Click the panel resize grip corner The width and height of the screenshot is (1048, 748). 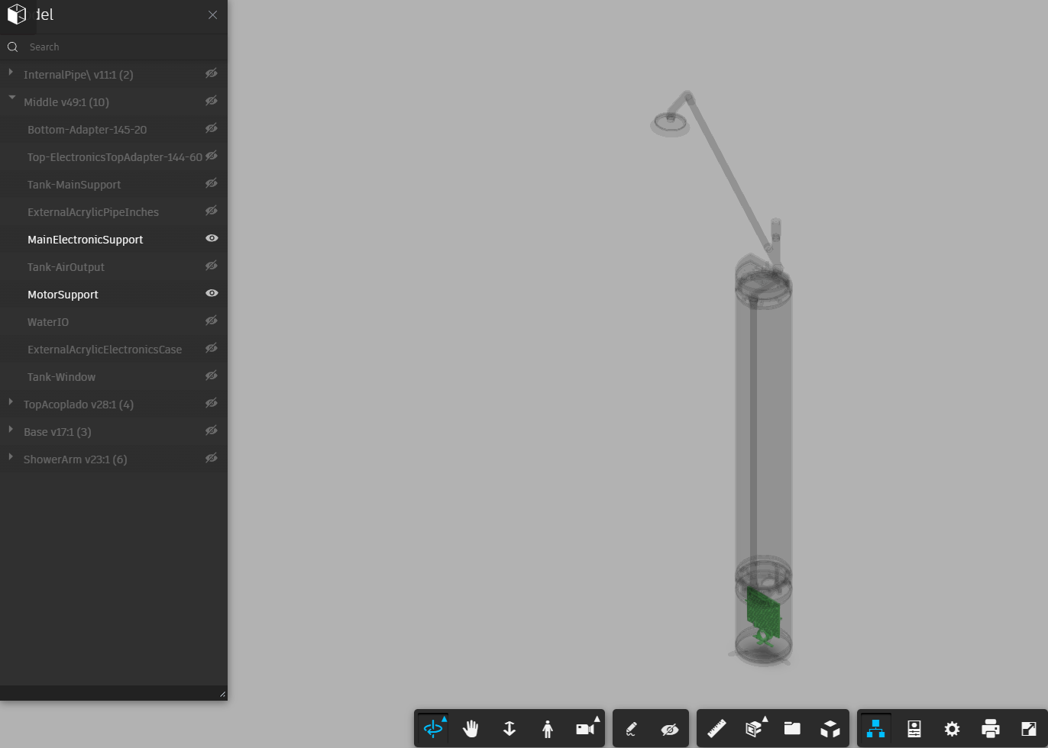(222, 694)
